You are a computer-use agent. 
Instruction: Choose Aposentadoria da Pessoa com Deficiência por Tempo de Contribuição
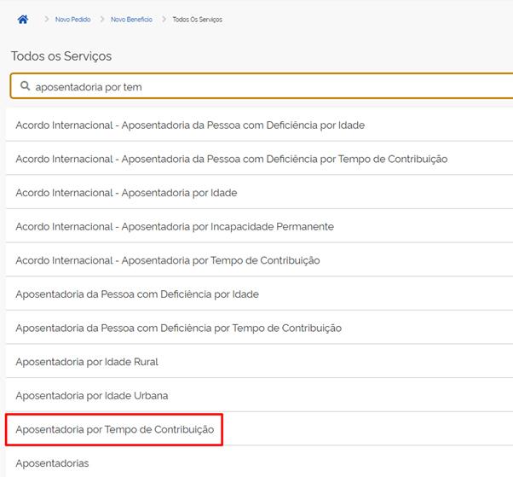click(x=259, y=328)
